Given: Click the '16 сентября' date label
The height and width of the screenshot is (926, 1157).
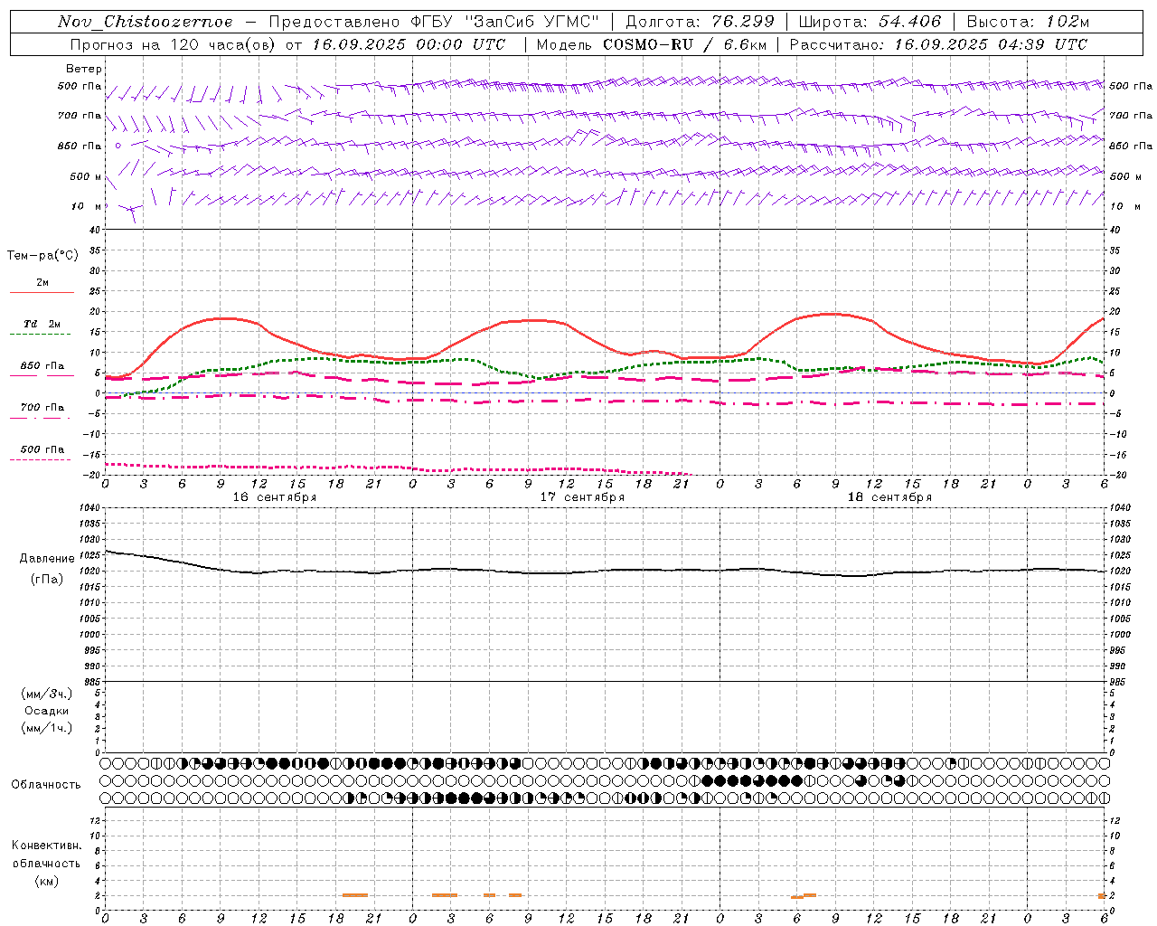Looking at the screenshot, I should 275,497.
